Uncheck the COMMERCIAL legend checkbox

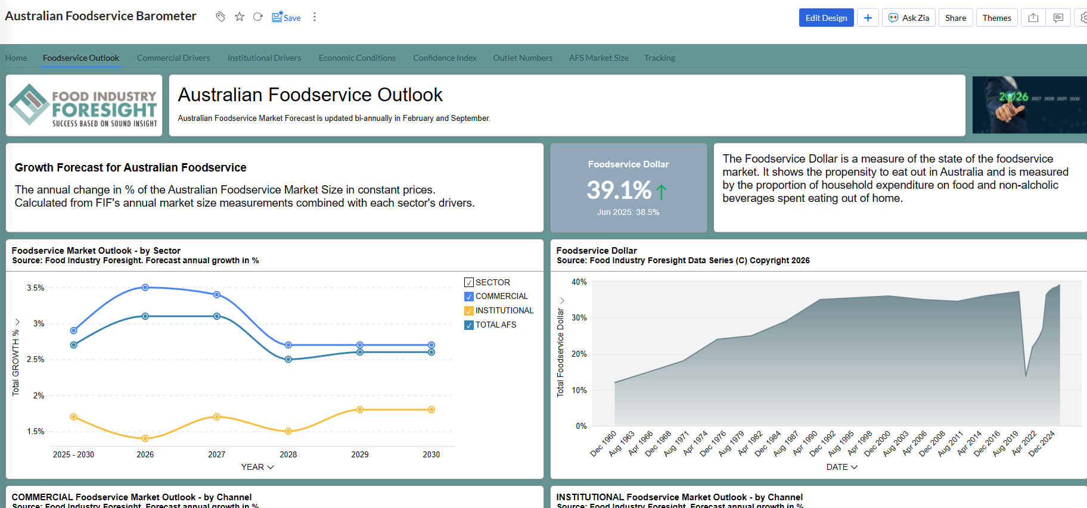coord(469,297)
